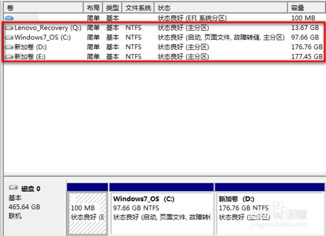This screenshot has height=236, width=326.
Task: Select the 新加卷 (D:) partition block in disk map
Action: (270, 209)
